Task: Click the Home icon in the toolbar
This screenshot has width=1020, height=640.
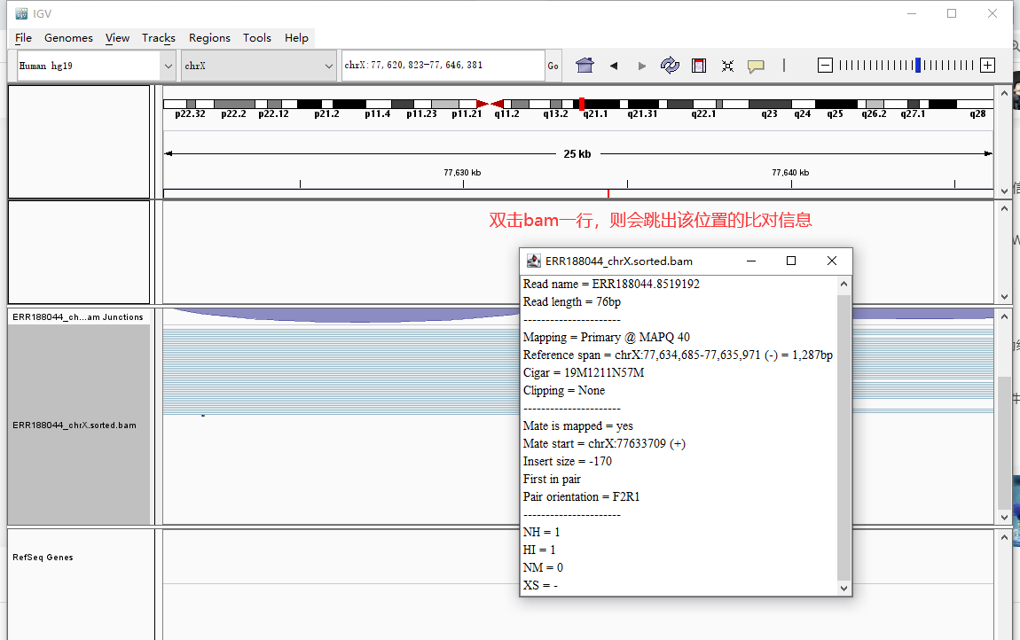Action: click(585, 65)
